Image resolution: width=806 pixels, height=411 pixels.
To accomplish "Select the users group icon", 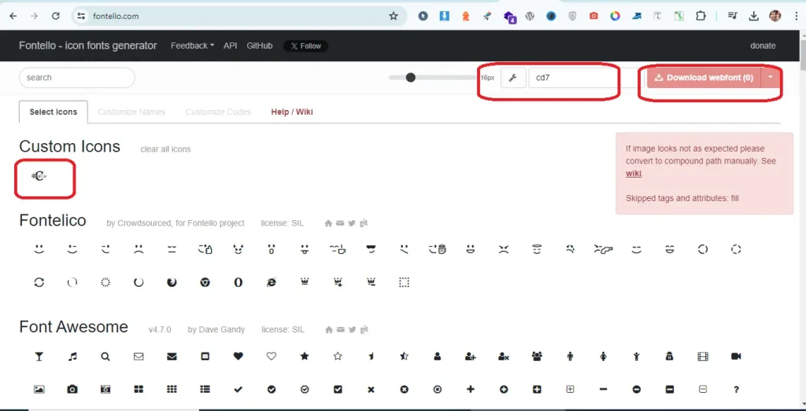I will 537,356.
